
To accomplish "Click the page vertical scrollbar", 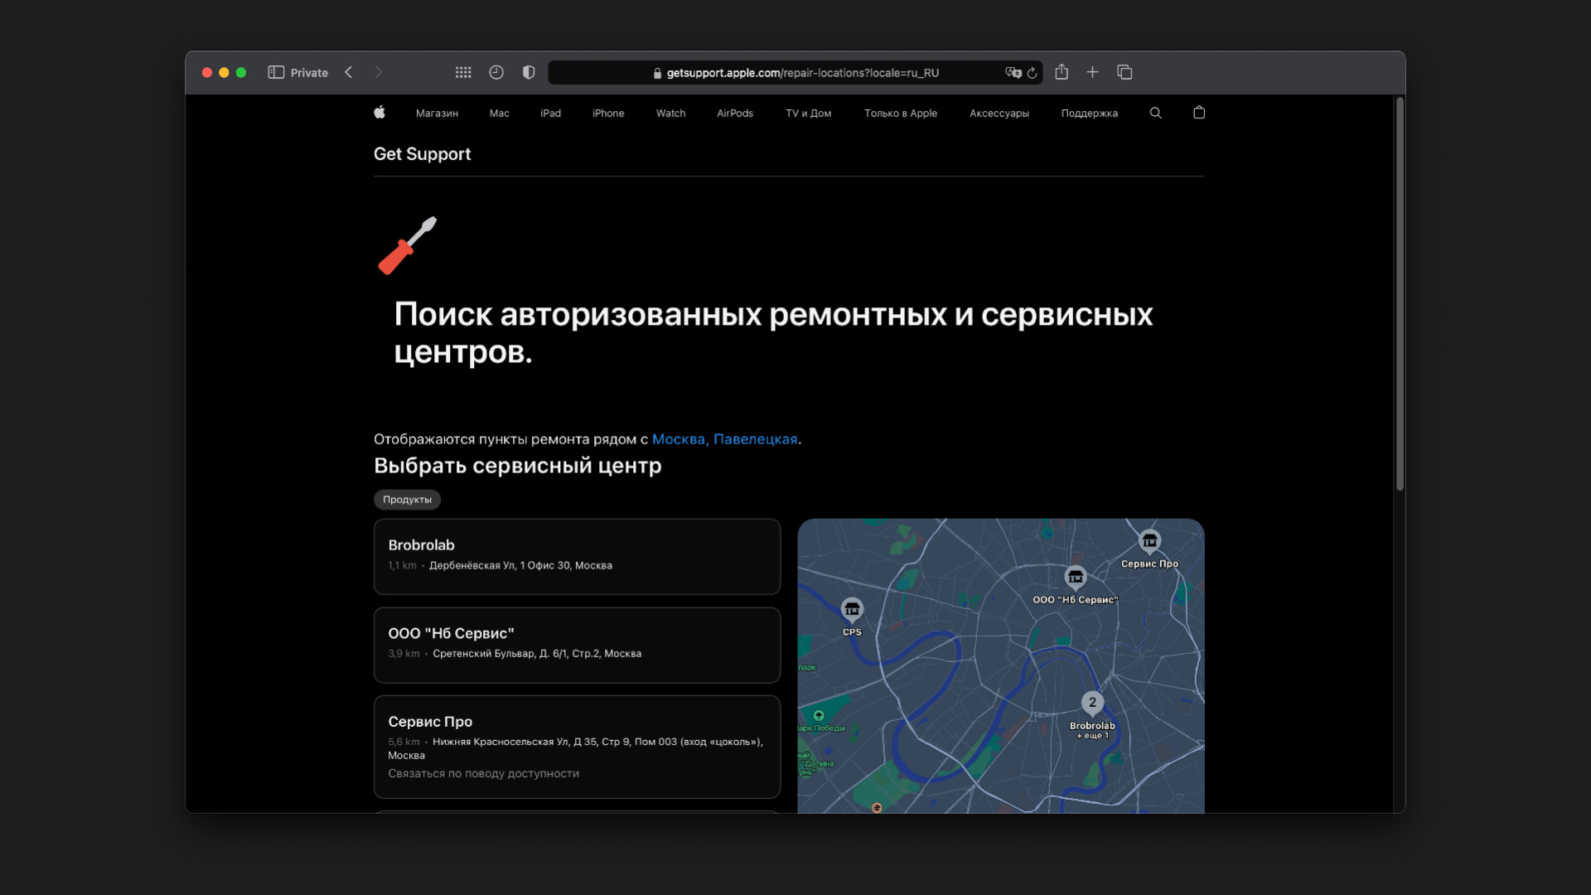I will (x=1400, y=294).
